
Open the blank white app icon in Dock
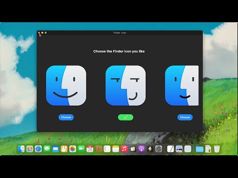188,149
